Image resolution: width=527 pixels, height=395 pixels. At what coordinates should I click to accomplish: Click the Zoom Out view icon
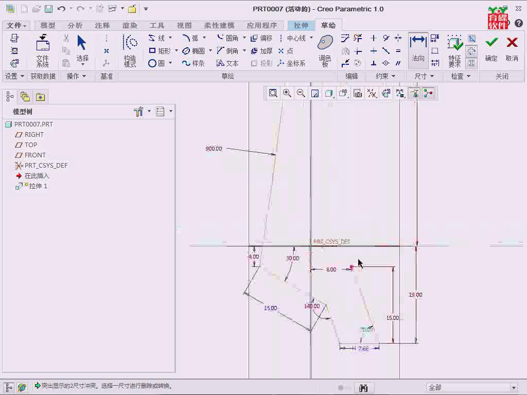[x=301, y=93]
